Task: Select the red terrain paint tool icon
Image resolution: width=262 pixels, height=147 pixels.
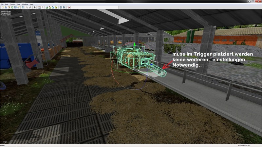Action: pyautogui.click(x=51, y=7)
